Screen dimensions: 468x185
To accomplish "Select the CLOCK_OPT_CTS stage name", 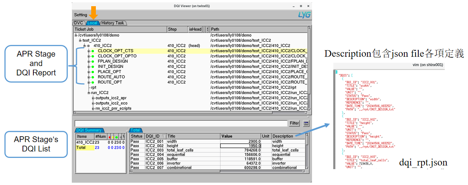I will coord(116,51).
